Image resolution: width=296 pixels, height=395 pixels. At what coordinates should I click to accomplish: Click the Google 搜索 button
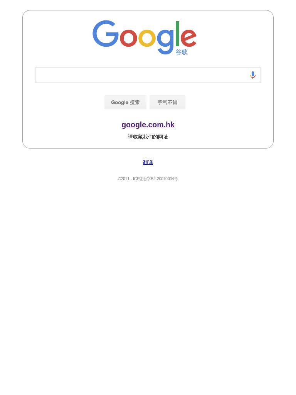(x=125, y=102)
